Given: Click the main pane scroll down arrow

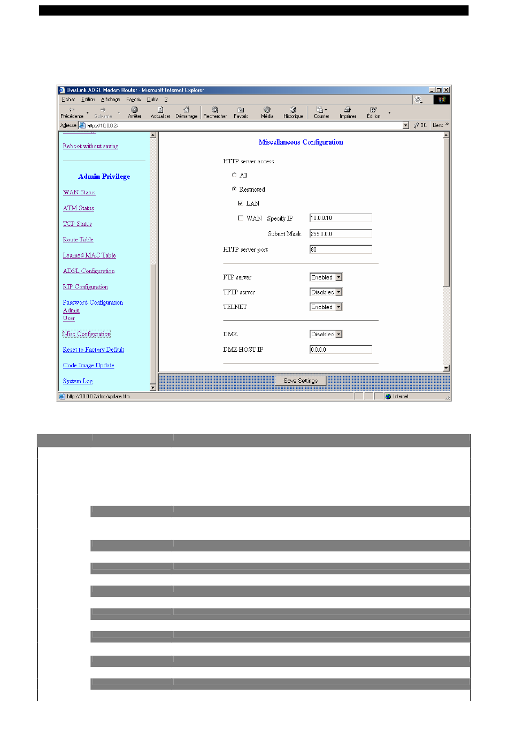Looking at the screenshot, I should pos(447,368).
